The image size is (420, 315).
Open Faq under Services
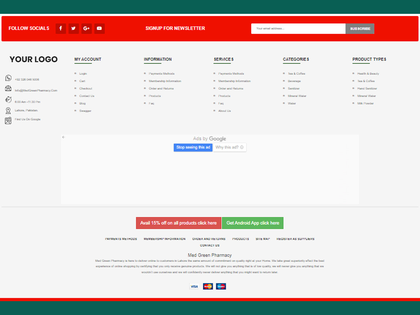pyautogui.click(x=221, y=103)
